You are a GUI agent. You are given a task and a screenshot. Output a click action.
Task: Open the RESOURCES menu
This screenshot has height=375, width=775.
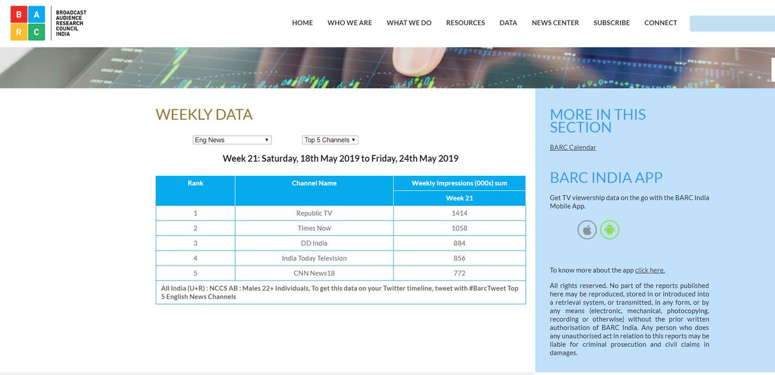(x=466, y=23)
